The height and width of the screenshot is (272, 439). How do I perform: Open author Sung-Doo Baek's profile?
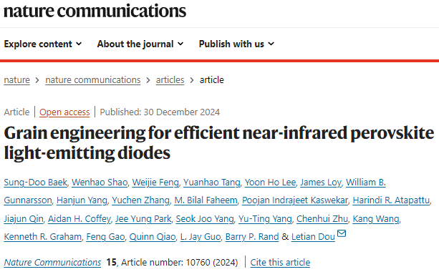(x=36, y=183)
